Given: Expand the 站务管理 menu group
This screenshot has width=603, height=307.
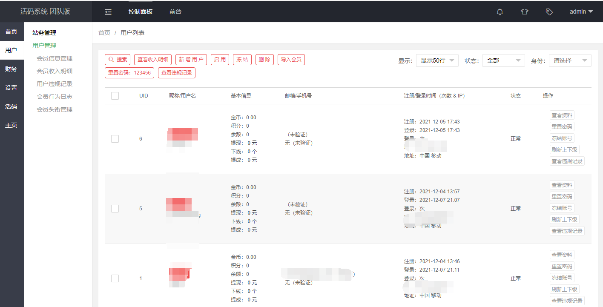Looking at the screenshot, I should (x=44, y=33).
